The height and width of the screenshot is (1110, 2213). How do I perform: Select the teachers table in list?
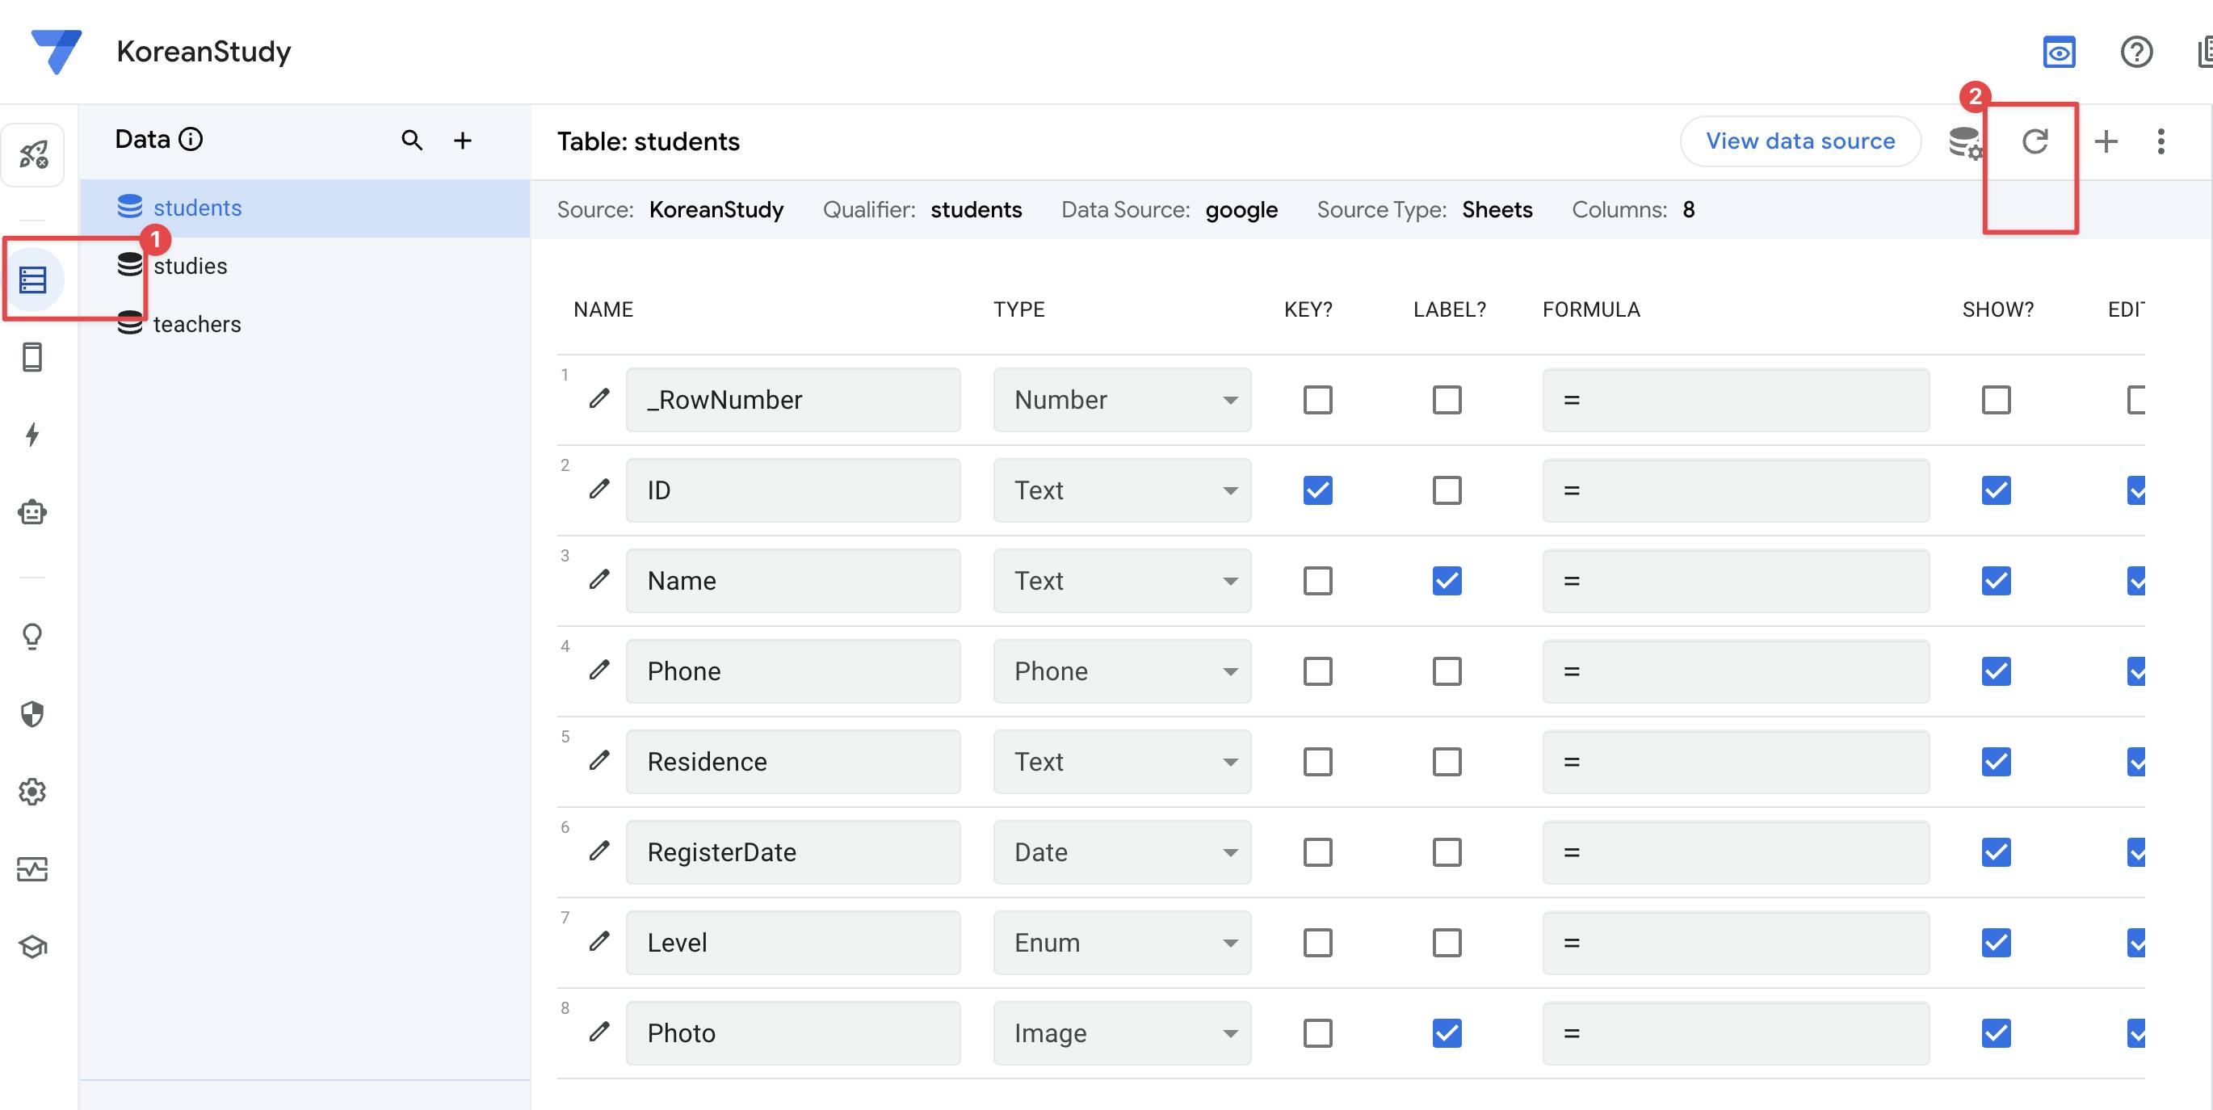[x=197, y=324]
